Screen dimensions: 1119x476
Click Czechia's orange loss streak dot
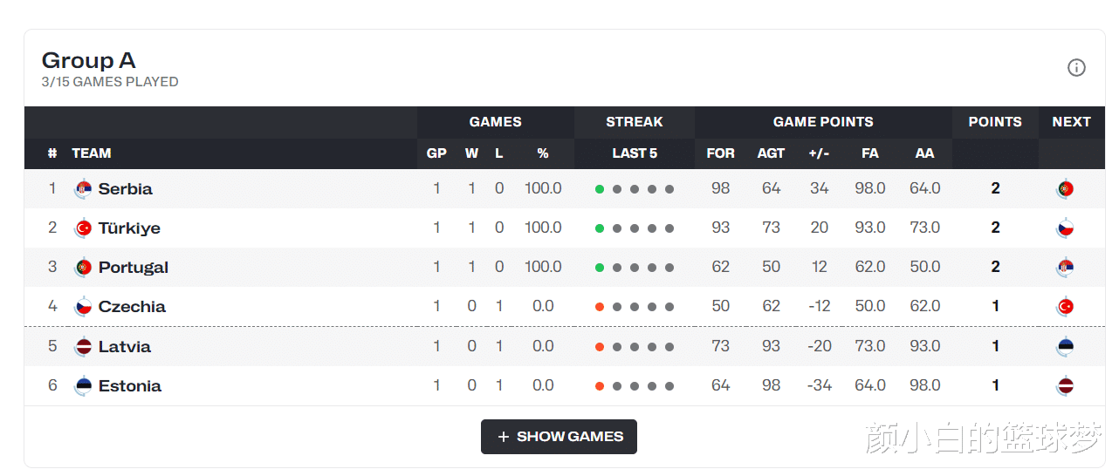click(600, 307)
